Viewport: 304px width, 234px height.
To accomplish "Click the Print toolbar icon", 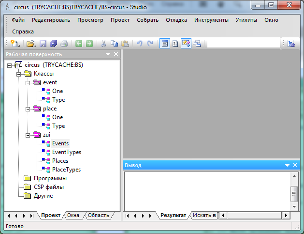I will click(64, 43).
